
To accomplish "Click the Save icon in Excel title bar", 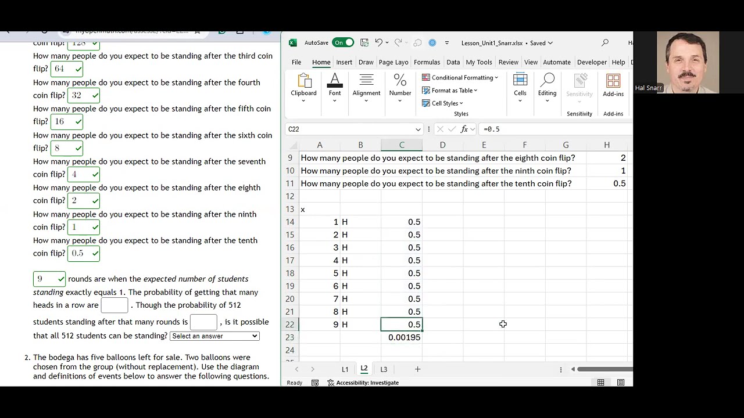I will point(364,42).
